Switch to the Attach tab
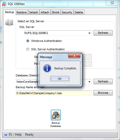 click(x=45, y=12)
